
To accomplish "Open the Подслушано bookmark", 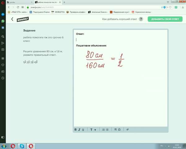I will pyautogui.click(x=40, y=12).
